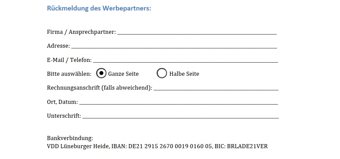
Task: Click the Unterschrift signature line
Action: tap(180, 116)
